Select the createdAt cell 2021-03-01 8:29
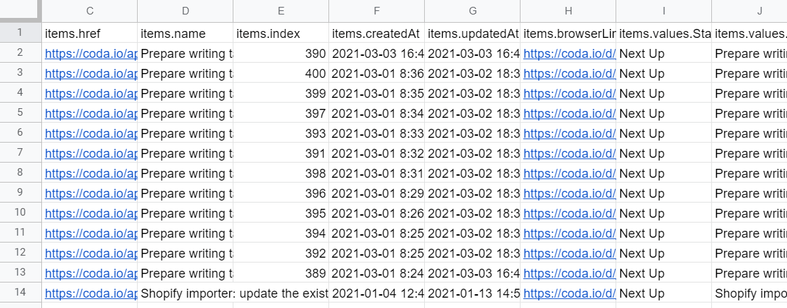 [377, 194]
